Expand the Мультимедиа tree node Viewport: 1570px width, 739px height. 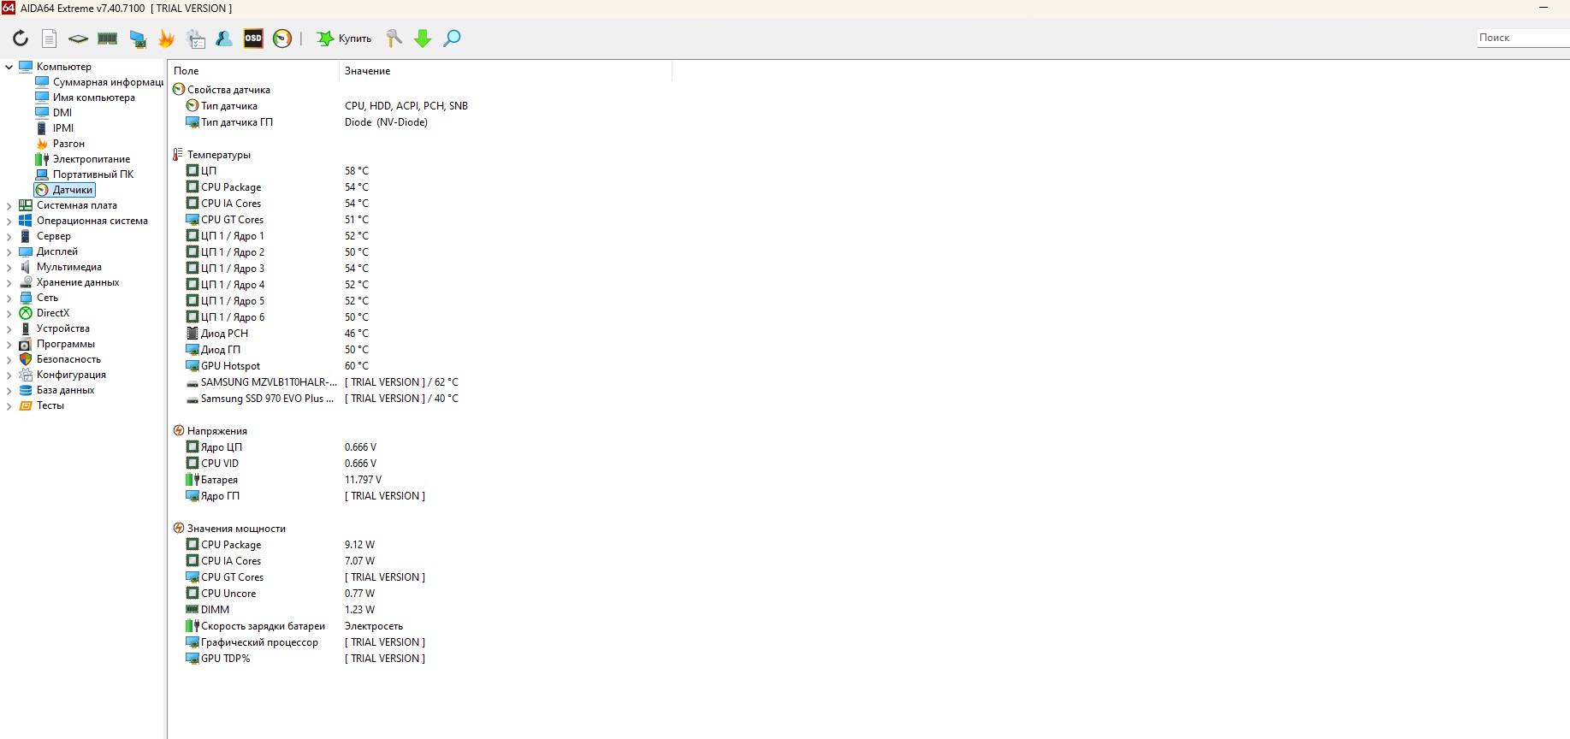(x=9, y=267)
